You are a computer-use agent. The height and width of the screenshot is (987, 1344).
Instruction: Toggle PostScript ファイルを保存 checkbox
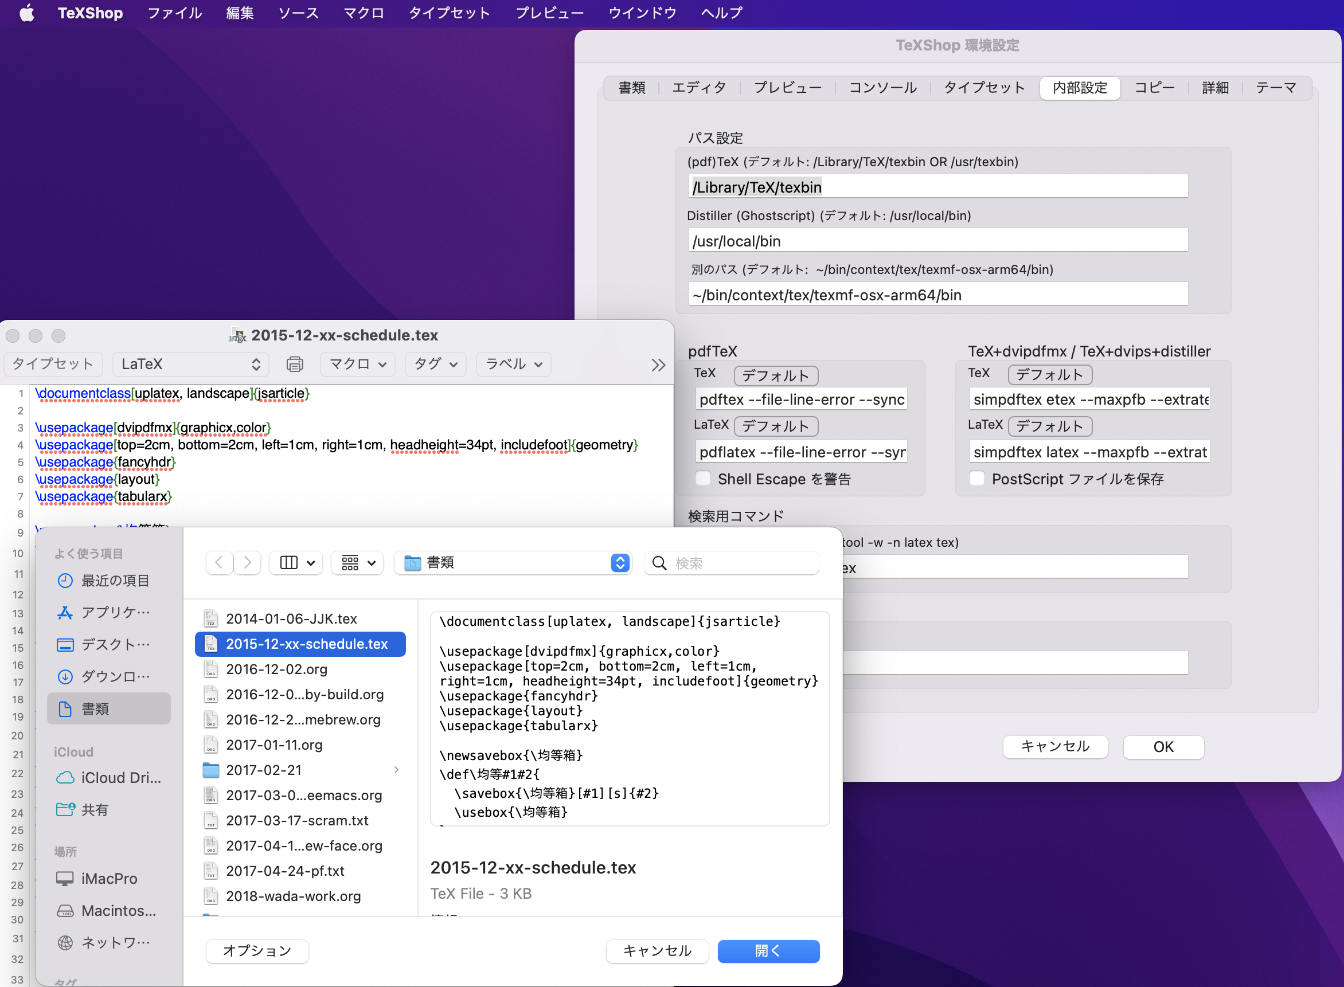click(976, 479)
